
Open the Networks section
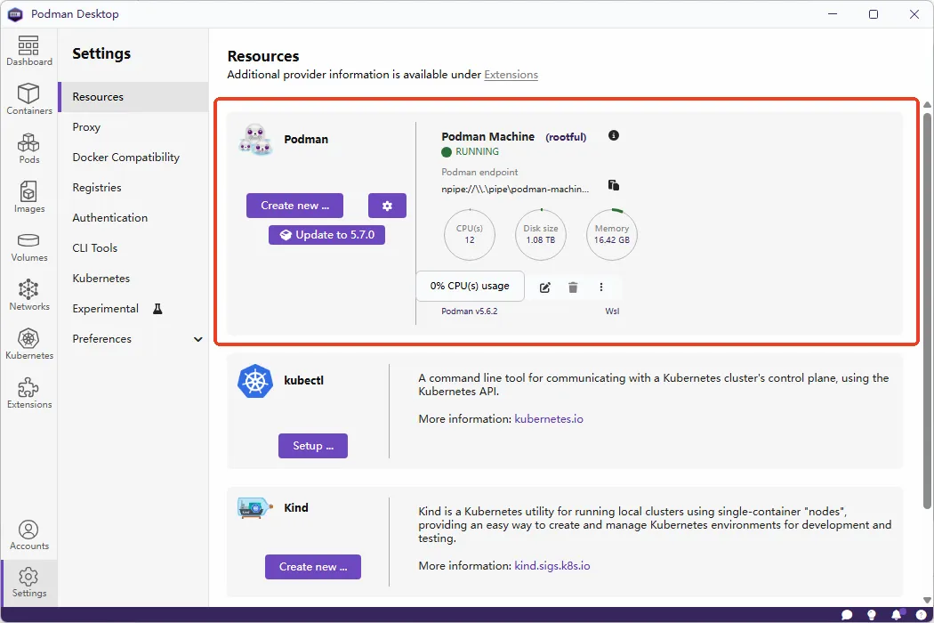[x=28, y=295]
